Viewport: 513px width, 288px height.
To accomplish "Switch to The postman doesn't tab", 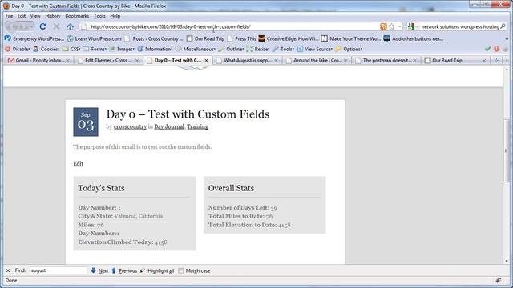I will click(386, 61).
